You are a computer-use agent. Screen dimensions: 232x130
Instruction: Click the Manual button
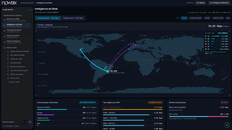tap(200, 3)
